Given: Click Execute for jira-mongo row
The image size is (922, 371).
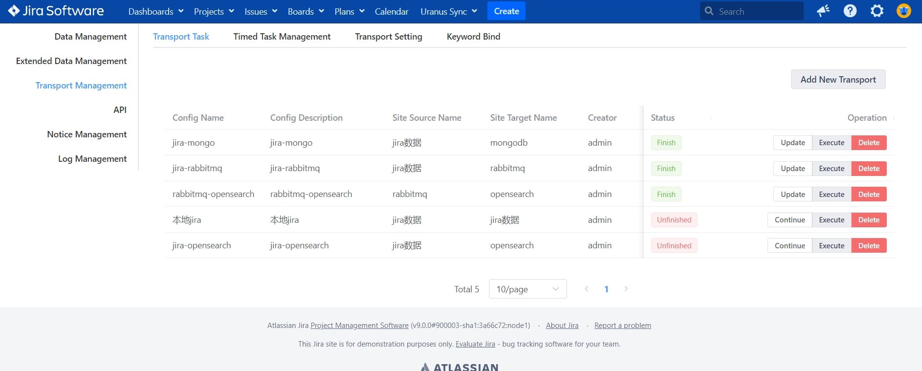Looking at the screenshot, I should 832,143.
